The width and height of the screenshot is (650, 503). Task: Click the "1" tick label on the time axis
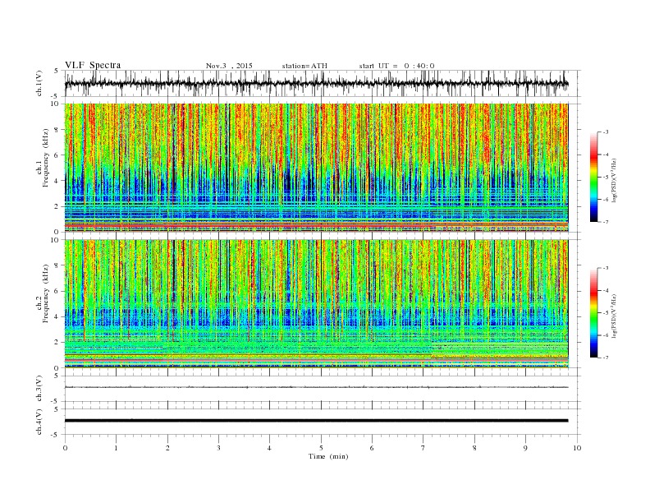(116, 448)
